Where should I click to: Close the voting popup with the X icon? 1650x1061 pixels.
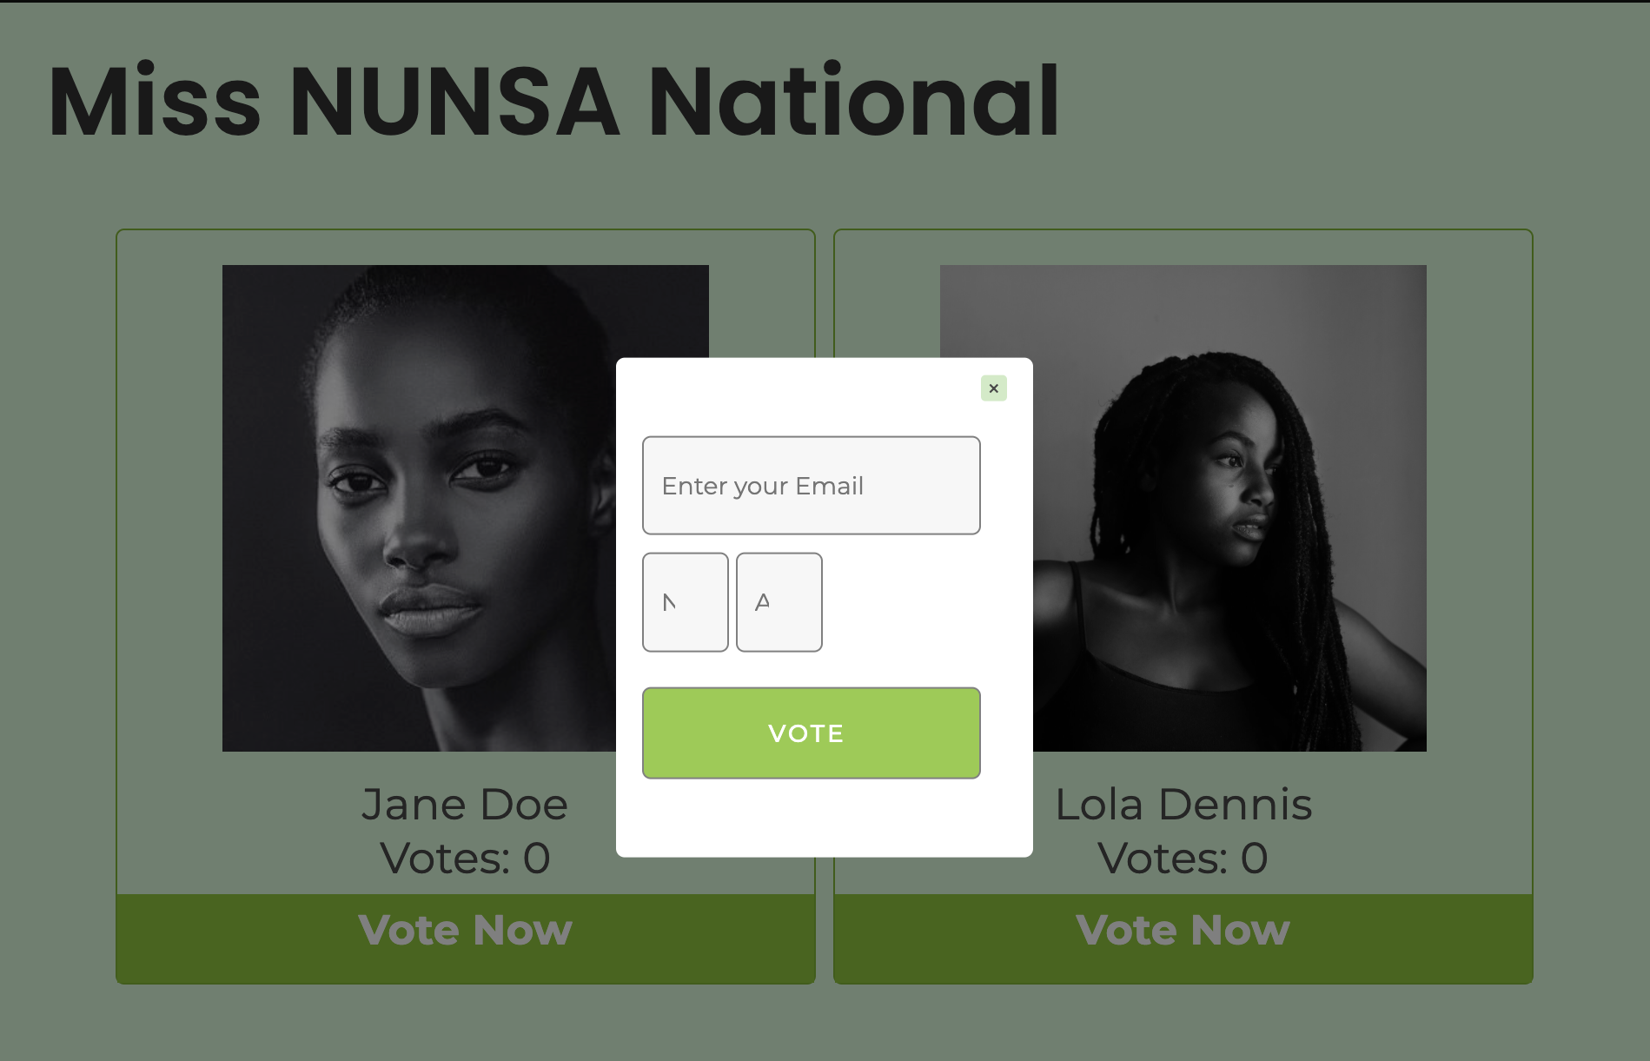(993, 388)
